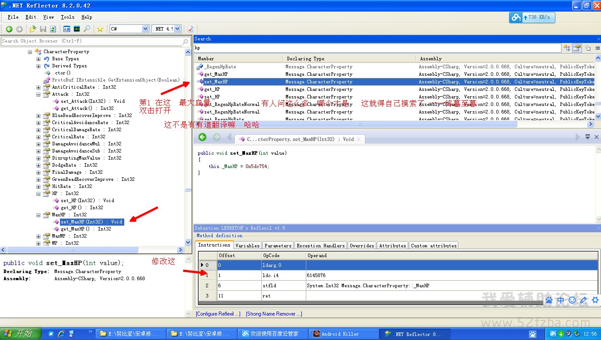Collapse the MaxHP : Int32 property node
Screen dimensions: 601x340
(39, 215)
